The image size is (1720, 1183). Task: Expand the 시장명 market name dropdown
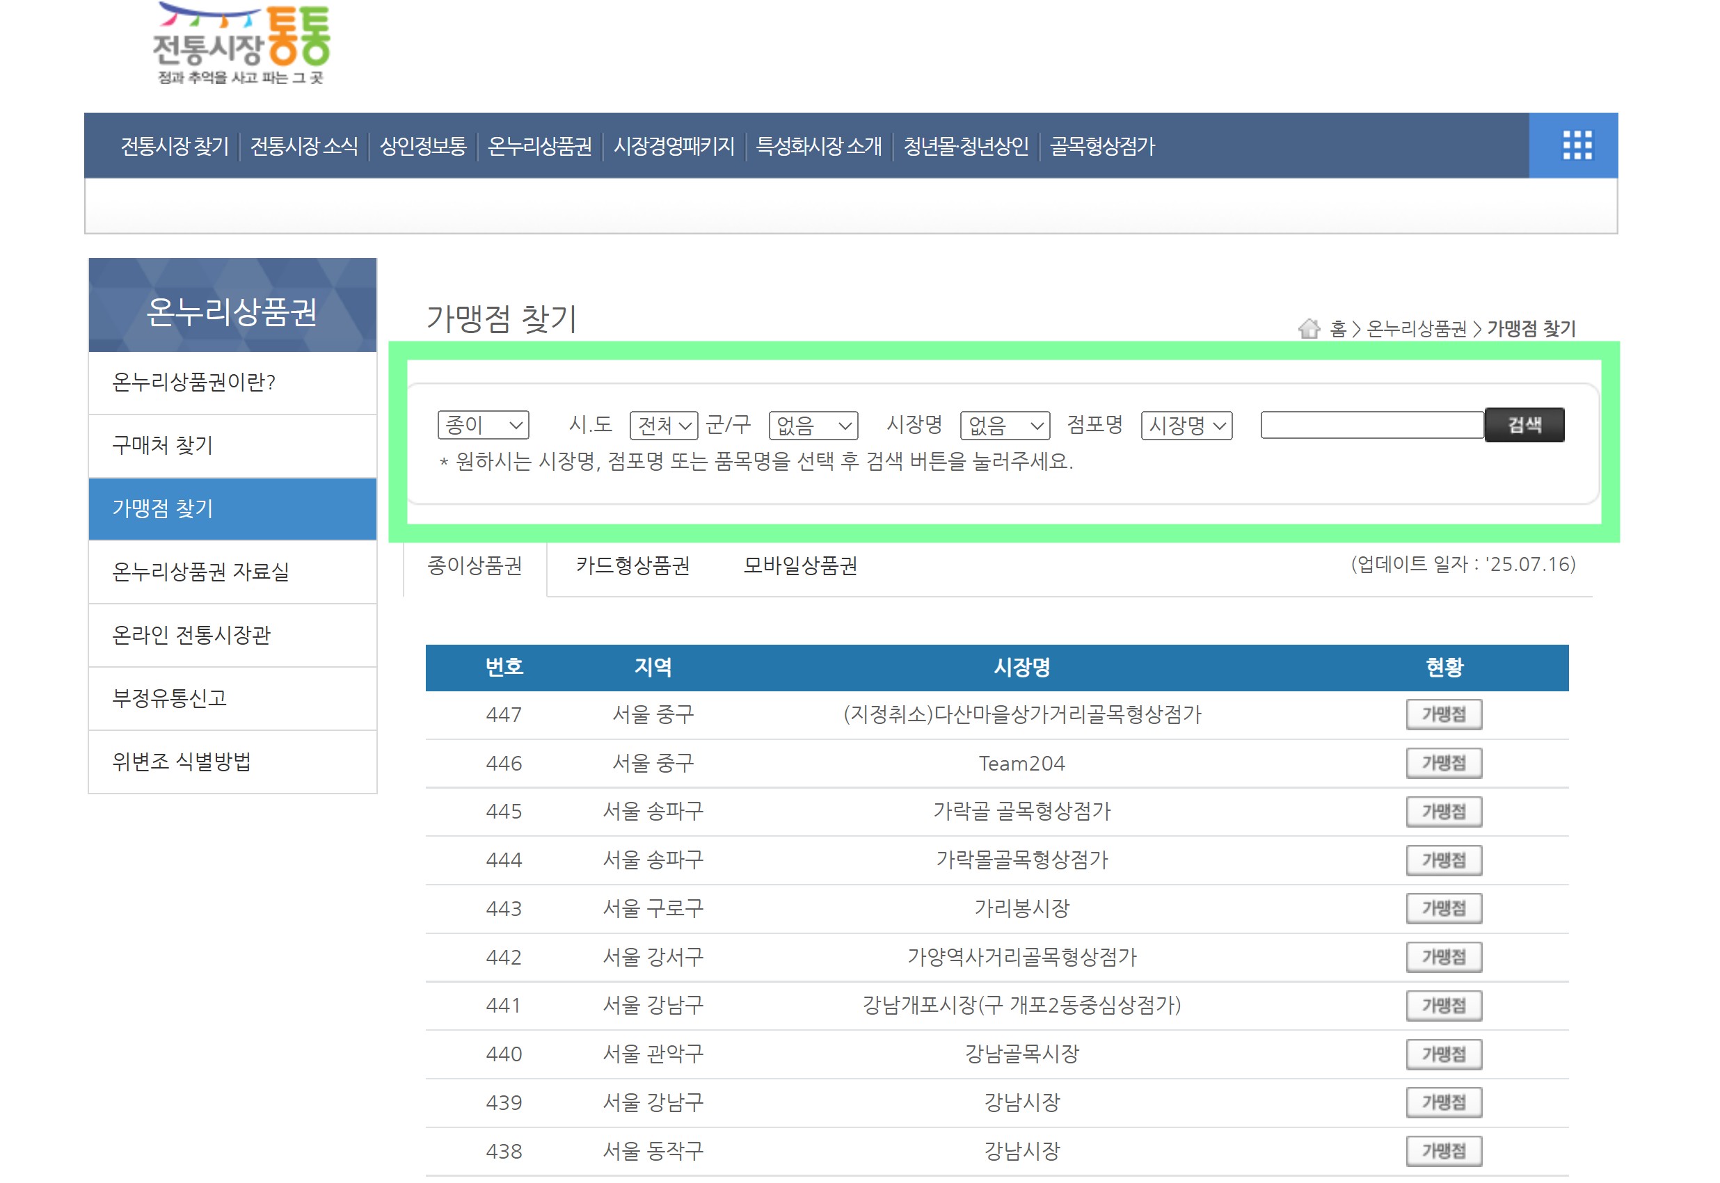click(x=1005, y=426)
